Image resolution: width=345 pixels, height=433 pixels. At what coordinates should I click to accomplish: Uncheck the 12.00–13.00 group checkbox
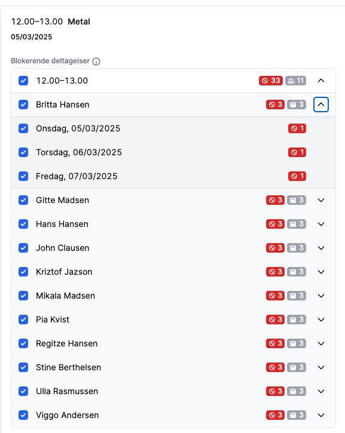(23, 81)
